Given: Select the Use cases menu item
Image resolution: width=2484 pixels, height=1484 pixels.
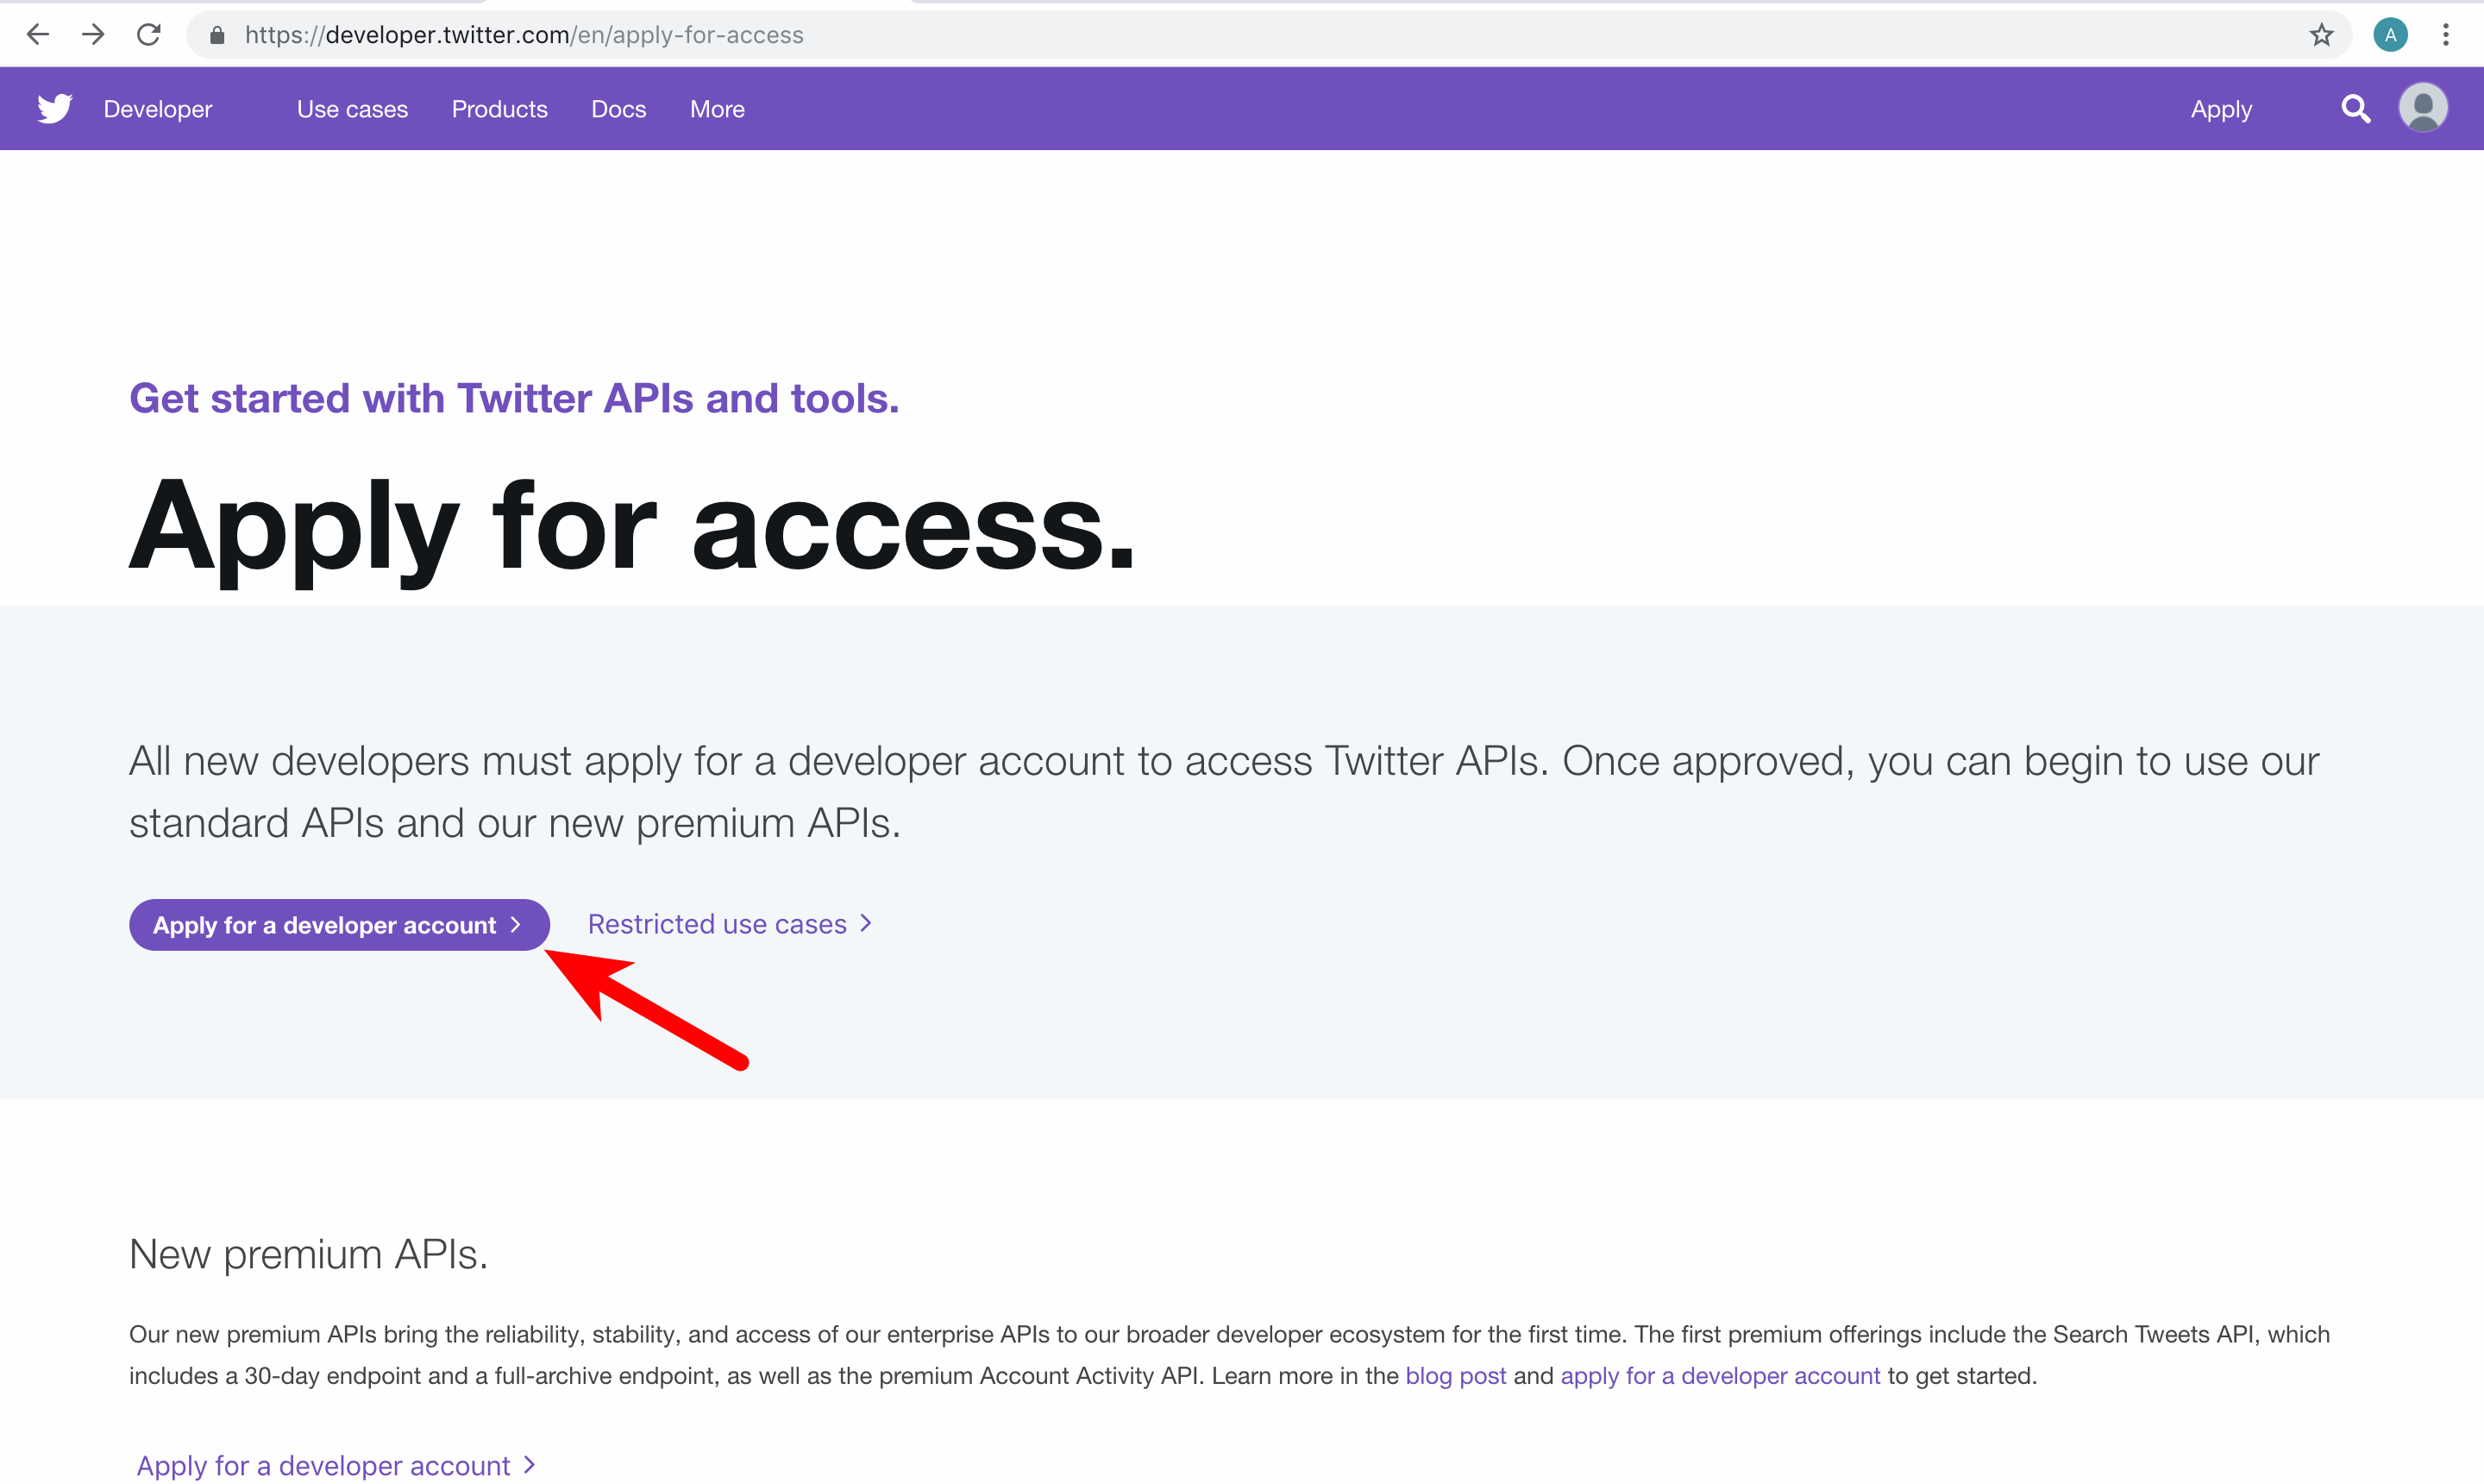Looking at the screenshot, I should pyautogui.click(x=353, y=108).
